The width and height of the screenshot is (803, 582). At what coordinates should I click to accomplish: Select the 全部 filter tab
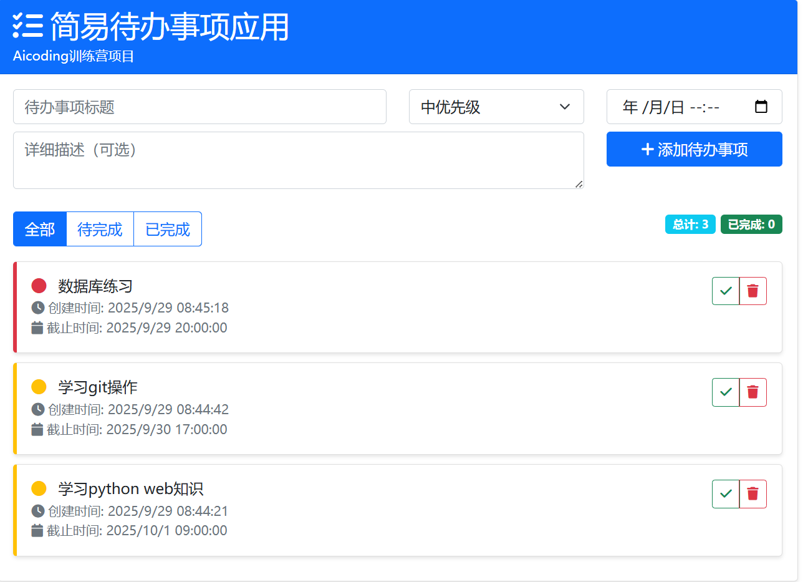[40, 229]
